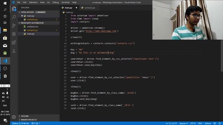This screenshot has height=125, width=223.
Task: Switch to Visual Studio Code taskbar icon
Action: 5,61
